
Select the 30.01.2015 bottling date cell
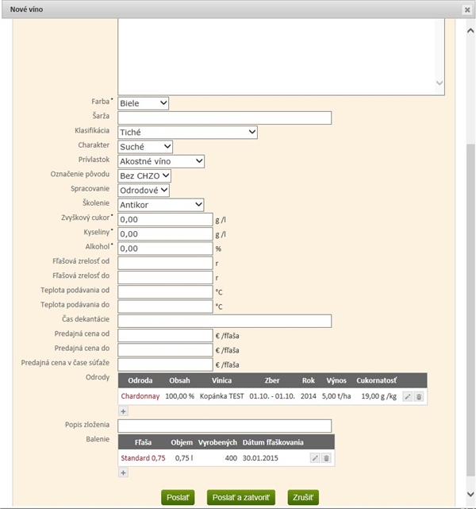(x=260, y=458)
